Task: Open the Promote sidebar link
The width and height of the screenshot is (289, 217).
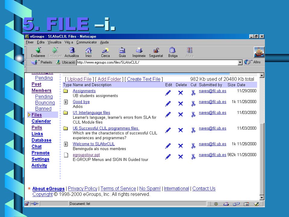Action: [41, 153]
